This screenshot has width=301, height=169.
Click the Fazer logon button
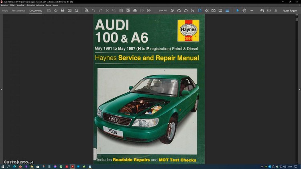(x=289, y=10)
